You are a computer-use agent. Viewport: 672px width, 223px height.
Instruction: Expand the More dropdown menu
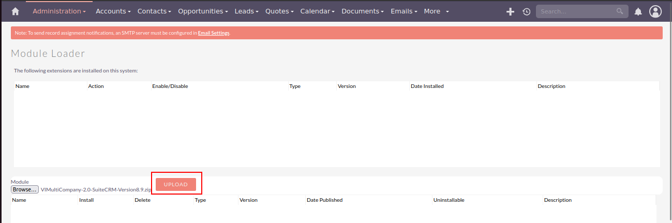coord(436,11)
